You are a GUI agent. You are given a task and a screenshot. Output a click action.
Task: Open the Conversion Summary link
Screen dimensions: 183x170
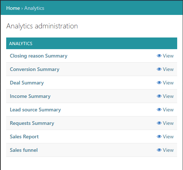pos(35,70)
